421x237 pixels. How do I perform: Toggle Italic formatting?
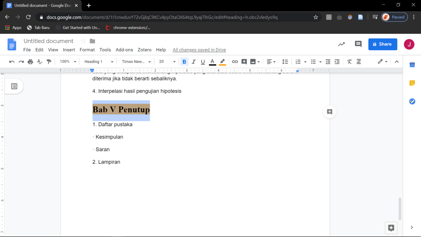pos(193,62)
